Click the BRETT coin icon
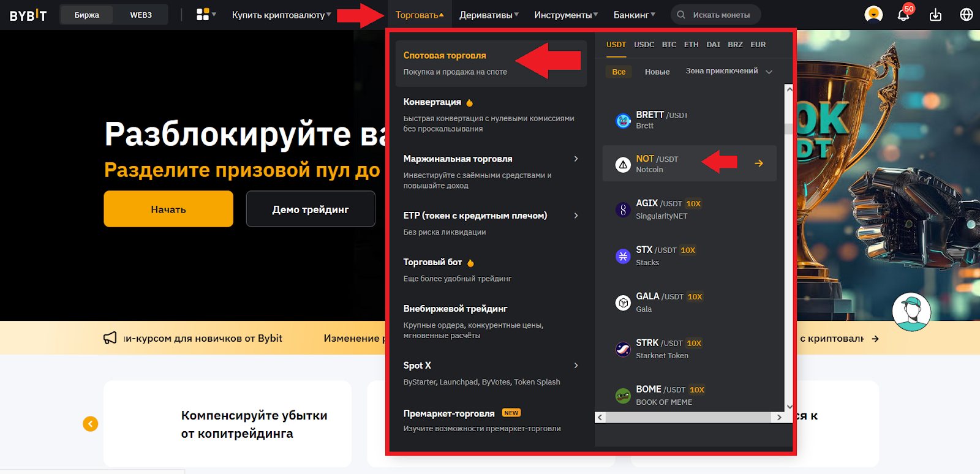The image size is (980, 474). tap(623, 121)
